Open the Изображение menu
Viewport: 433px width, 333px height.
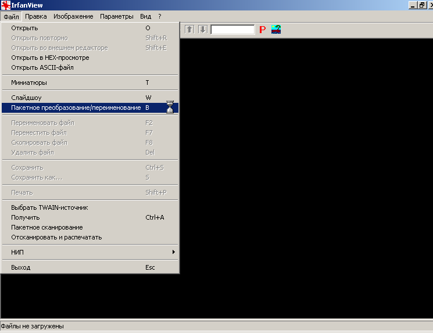(73, 17)
